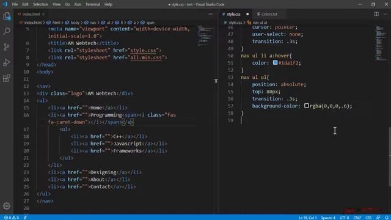Click the style.css href link
Screen dimensions: 391x220
point(143,50)
